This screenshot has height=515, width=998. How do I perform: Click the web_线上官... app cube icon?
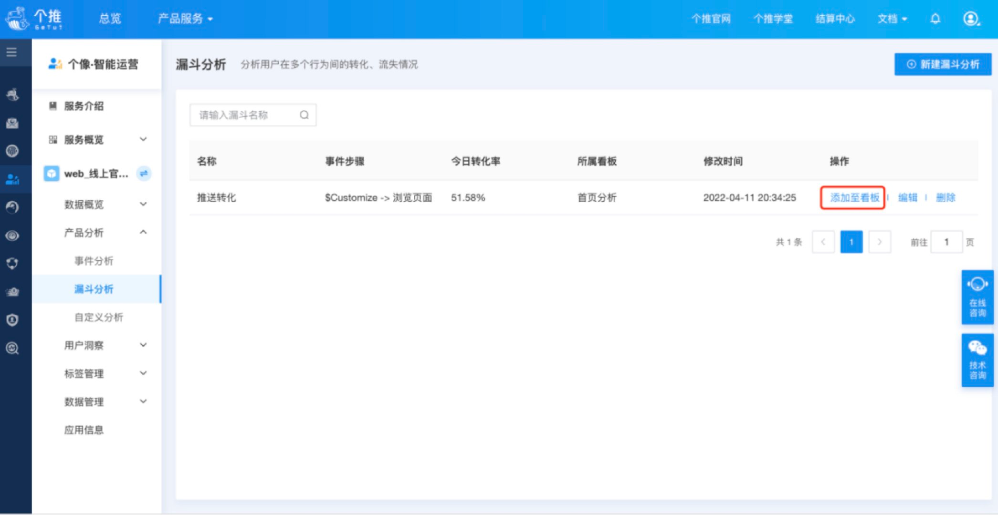point(52,174)
